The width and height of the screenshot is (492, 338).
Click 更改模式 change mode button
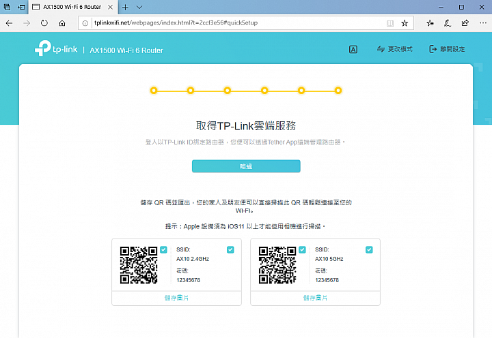point(395,49)
